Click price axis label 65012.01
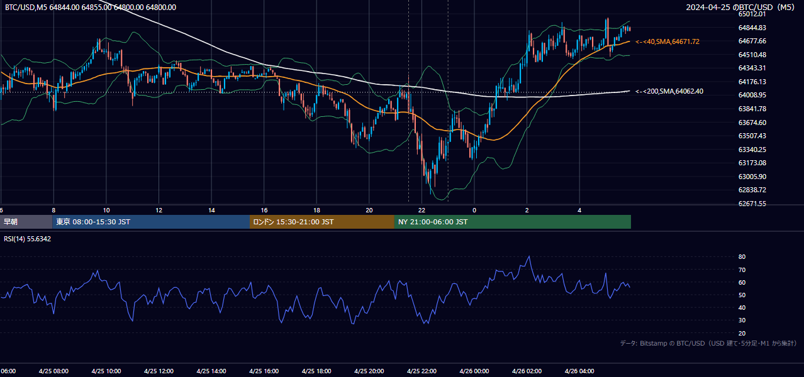The image size is (804, 377). (752, 14)
